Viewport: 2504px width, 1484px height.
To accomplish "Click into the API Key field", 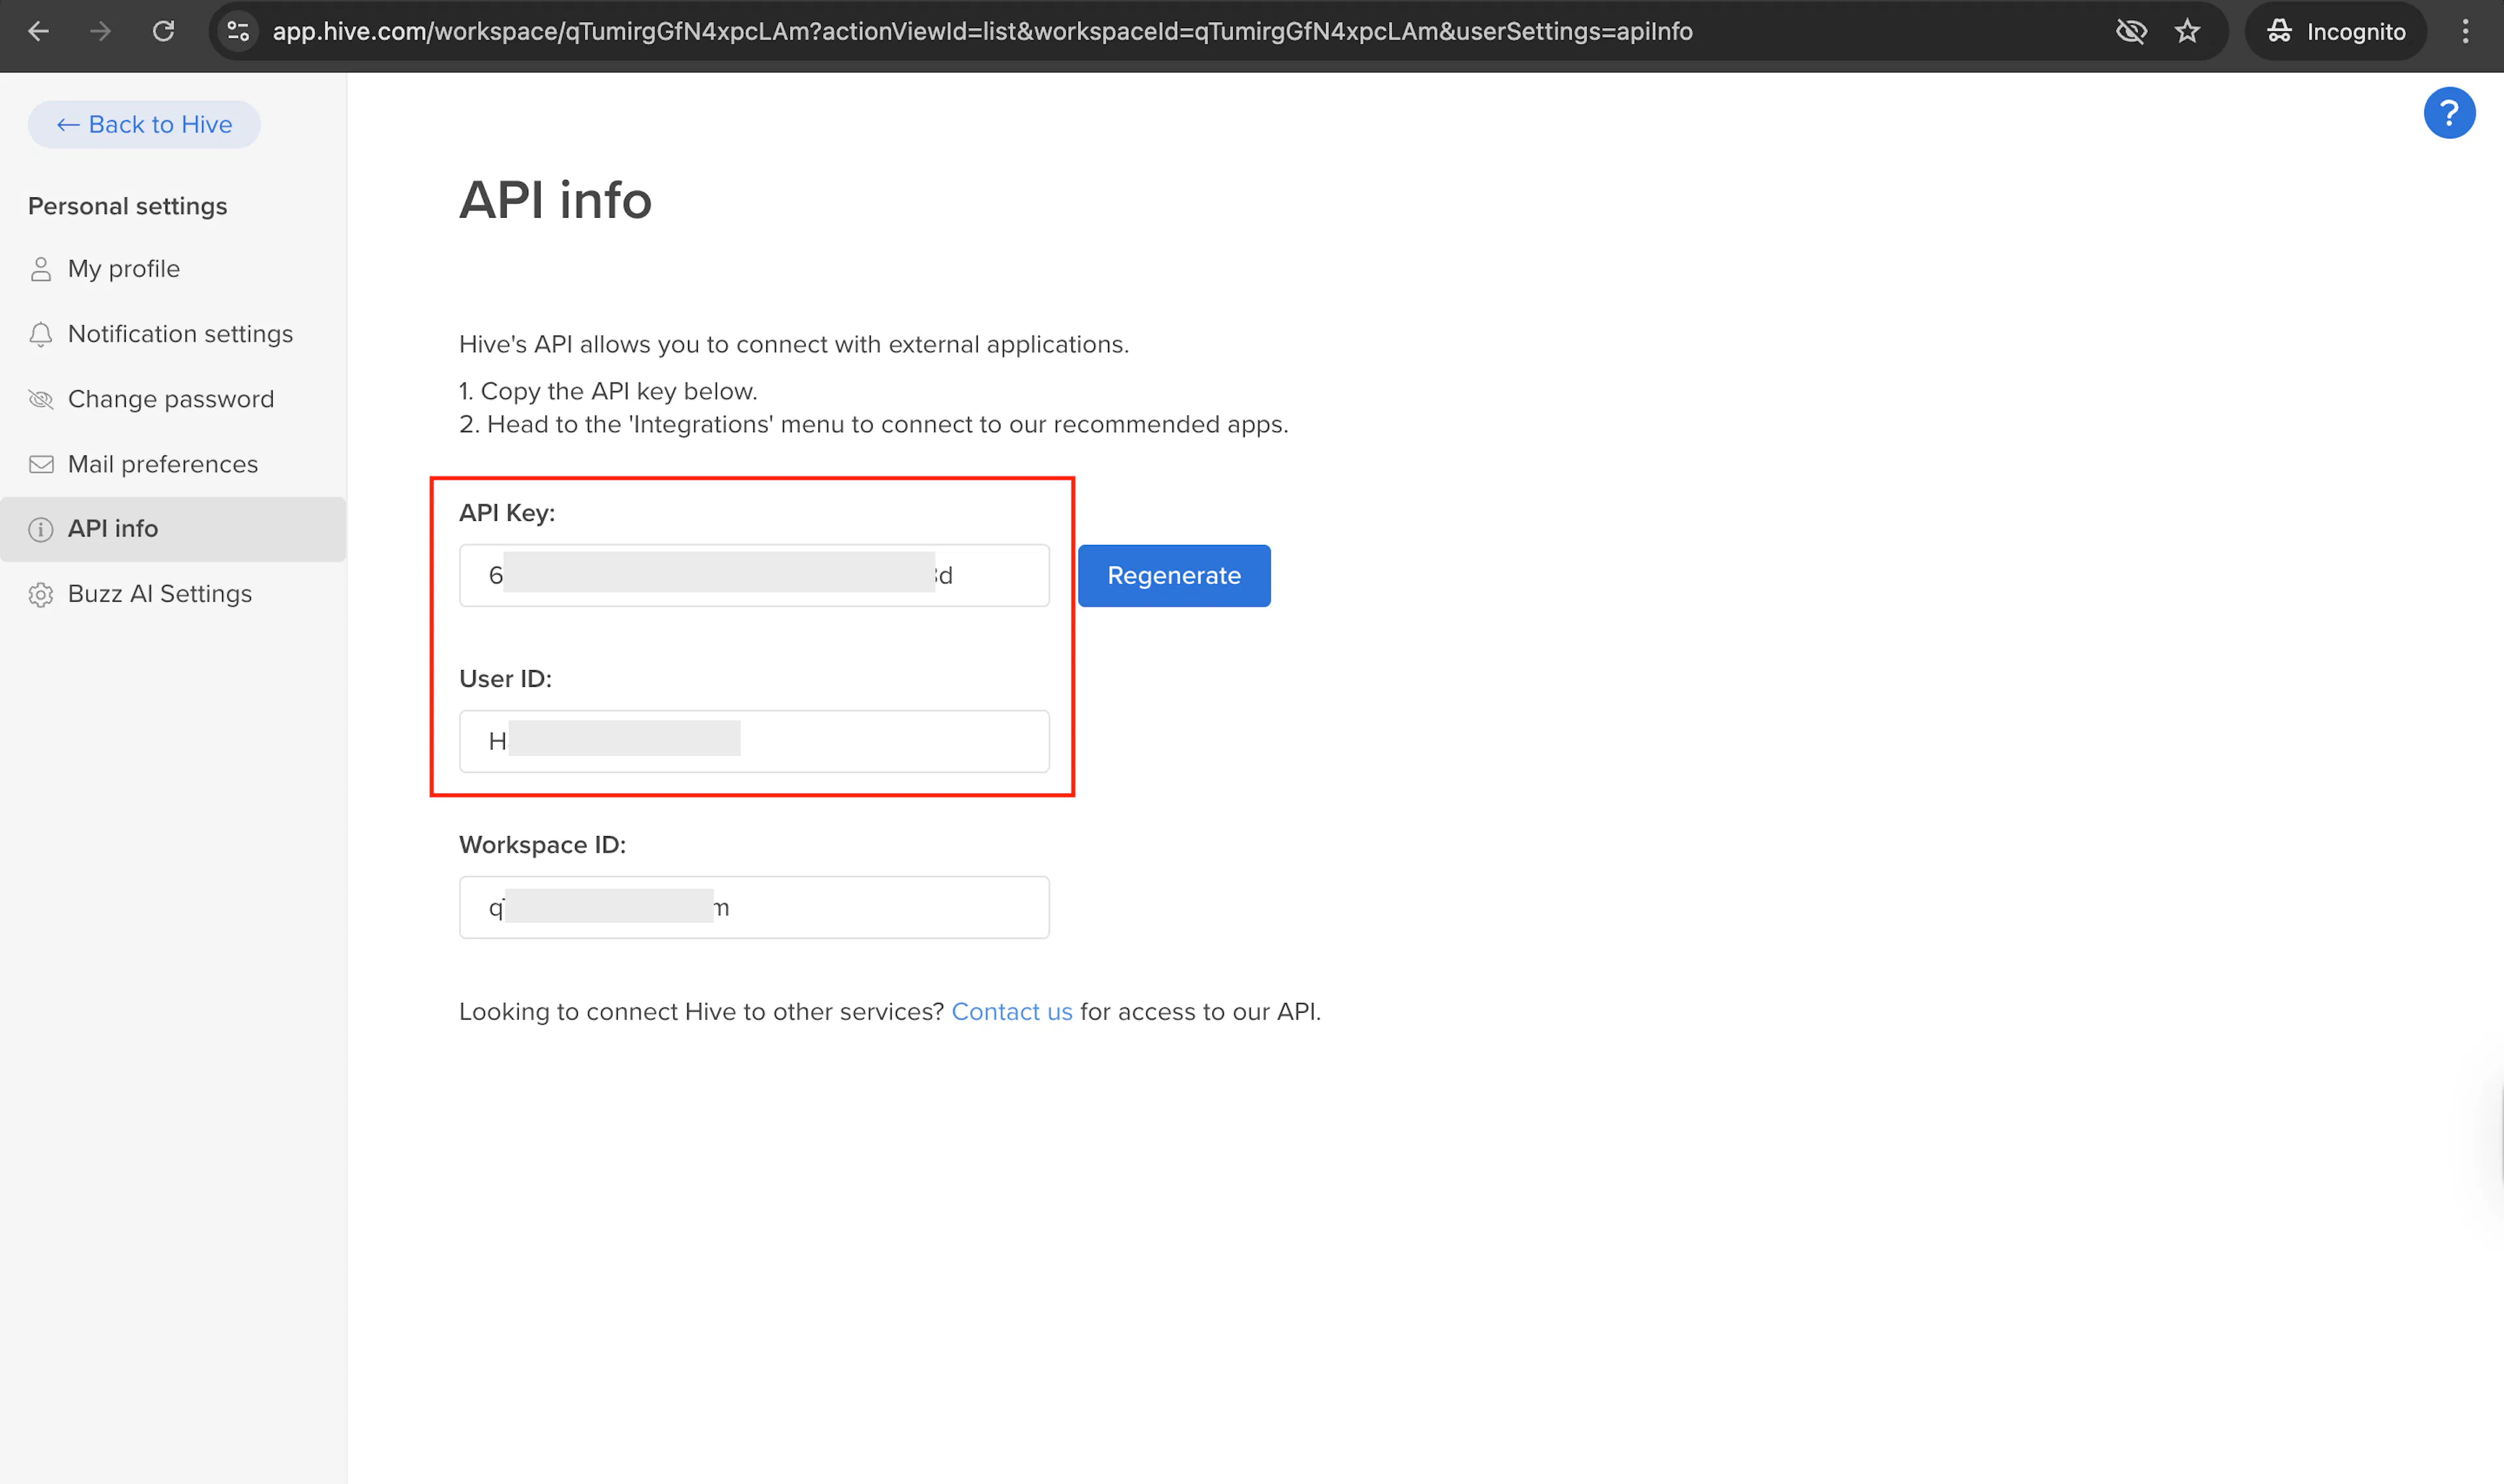I will [754, 575].
